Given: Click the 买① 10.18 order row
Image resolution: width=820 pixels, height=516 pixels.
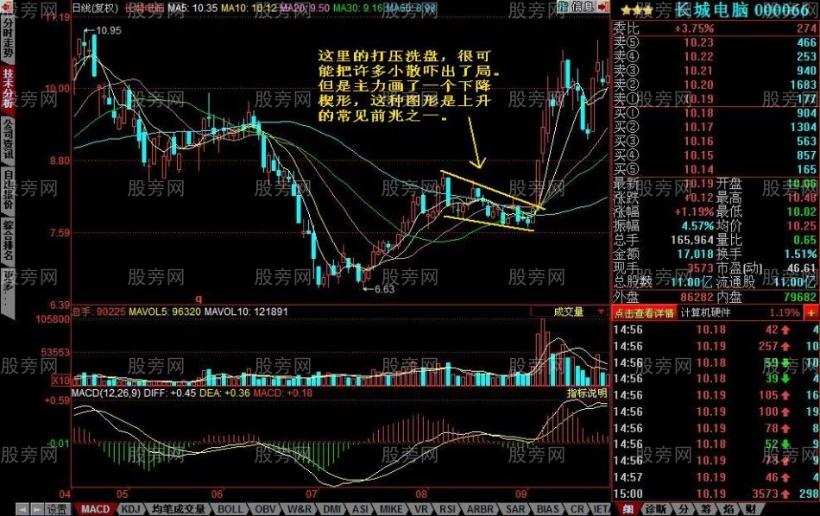Looking at the screenshot, I should click(715, 113).
